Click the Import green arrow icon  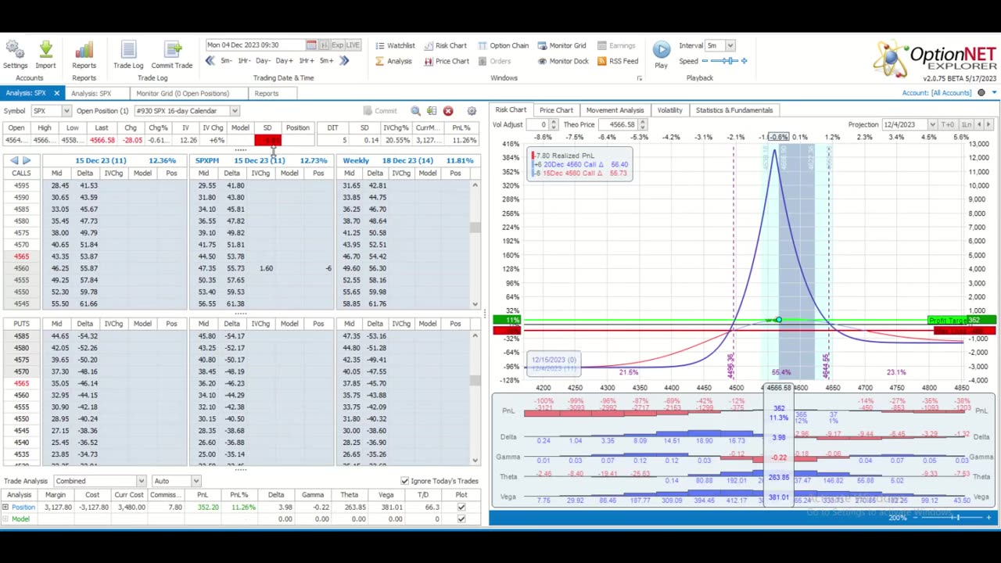45,51
